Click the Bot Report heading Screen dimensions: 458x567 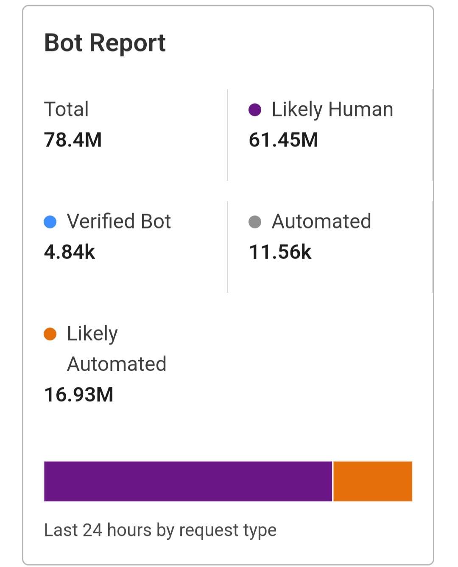coord(105,43)
